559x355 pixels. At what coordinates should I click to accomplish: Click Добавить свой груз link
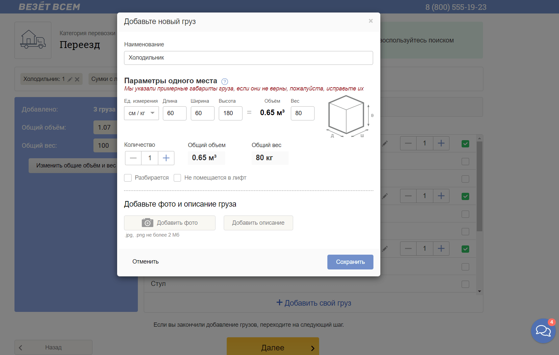tap(314, 303)
